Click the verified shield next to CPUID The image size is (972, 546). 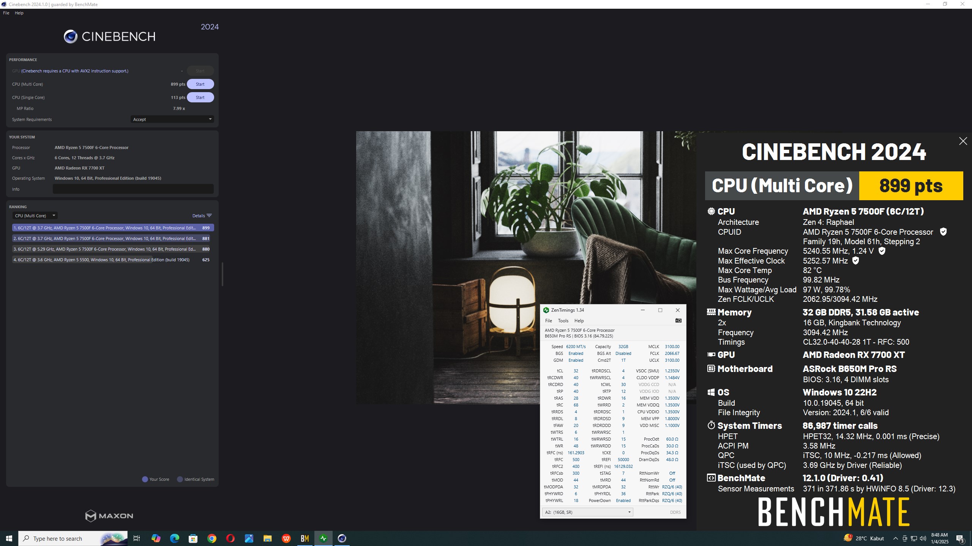(x=943, y=232)
